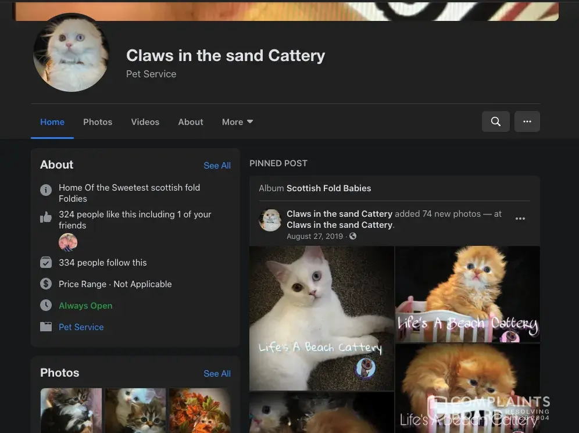Image resolution: width=579 pixels, height=433 pixels.
Task: Open the white cat photo in post
Action: coord(321,317)
